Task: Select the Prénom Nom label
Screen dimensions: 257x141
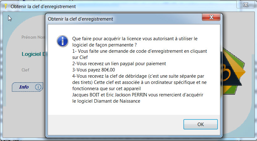Action: (x=33, y=37)
